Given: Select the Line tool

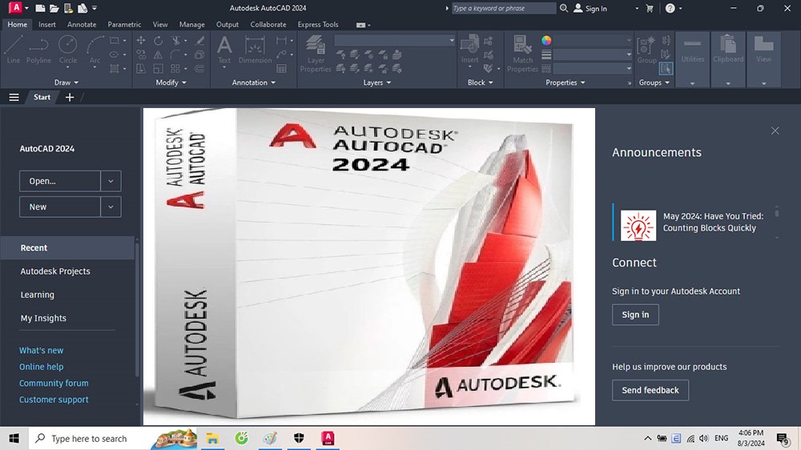Looking at the screenshot, I should coord(14,50).
